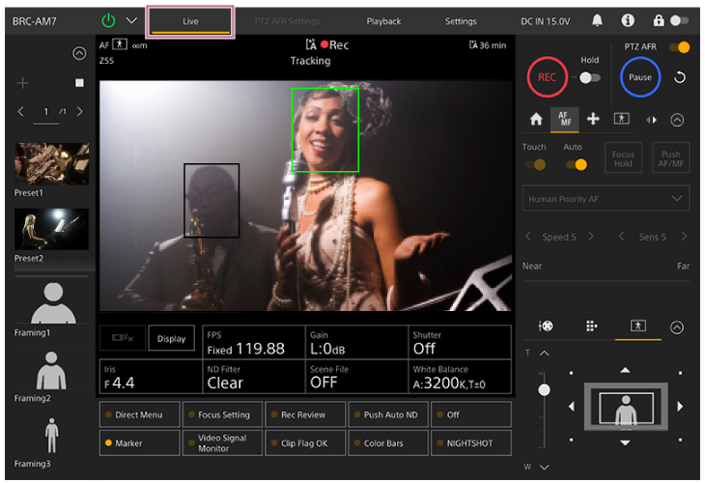Toggle the REC Hold switch
This screenshot has height=483, width=705.
tap(589, 77)
